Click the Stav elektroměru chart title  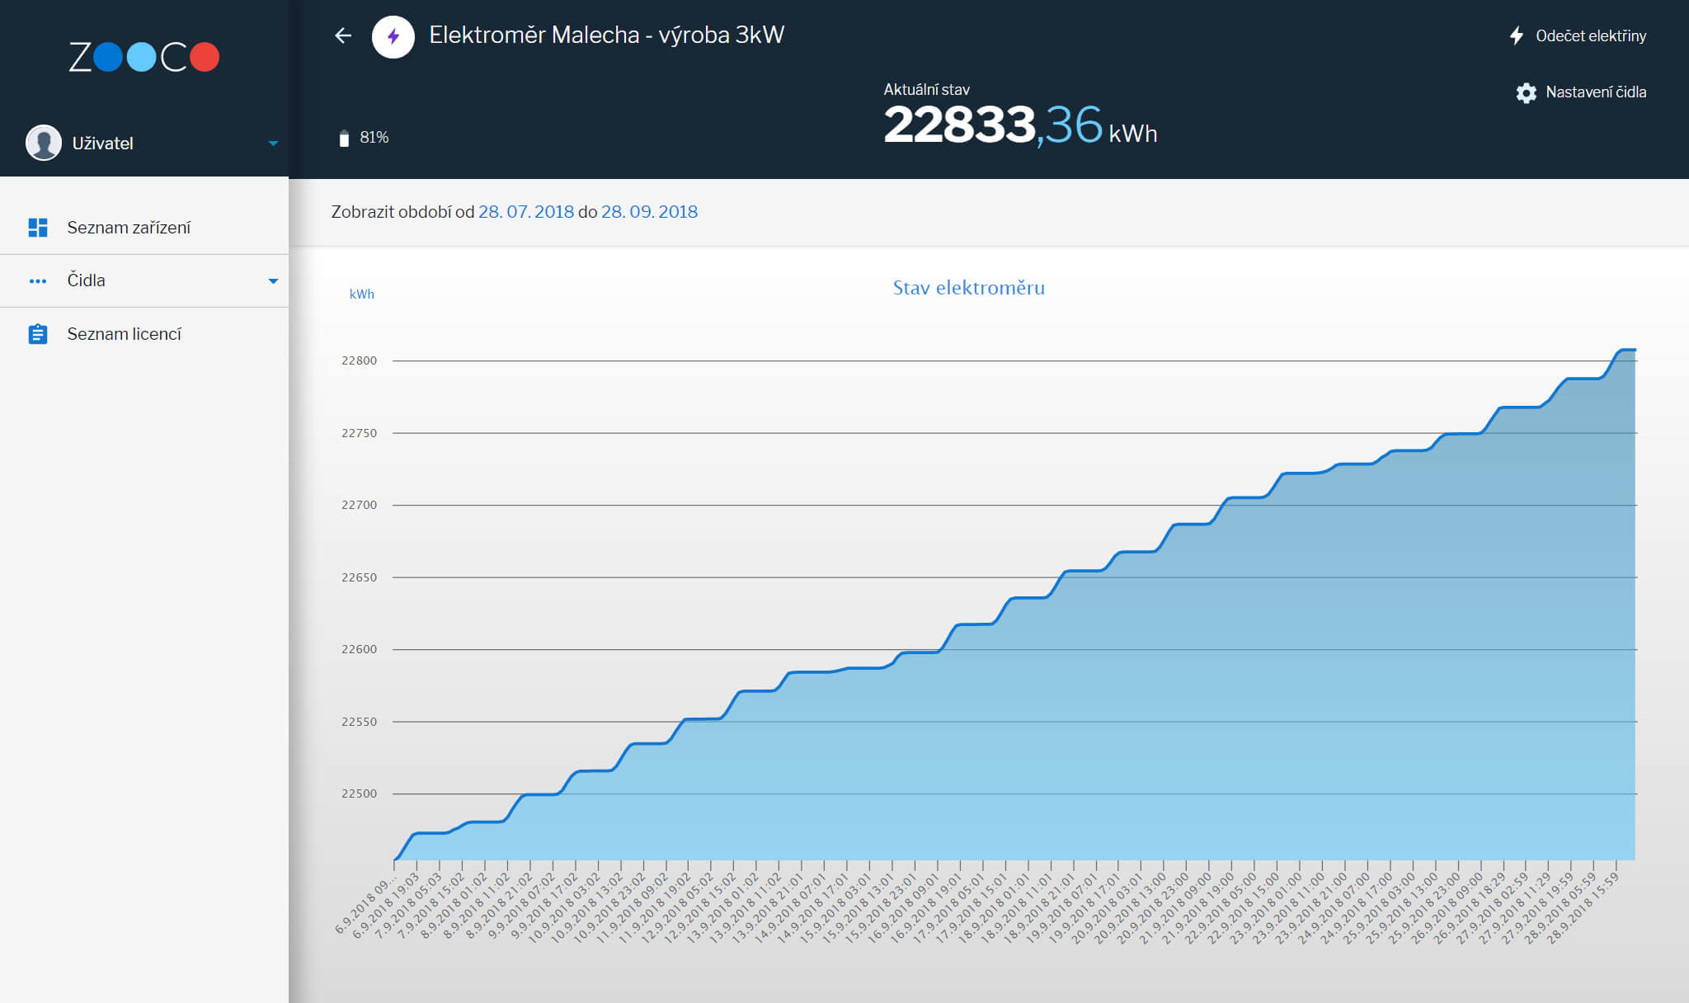point(969,288)
